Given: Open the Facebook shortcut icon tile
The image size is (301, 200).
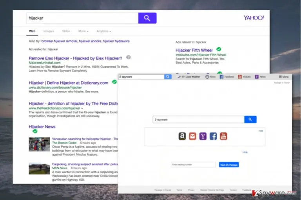Looking at the screenshot, I should pyautogui.click(x=213, y=136).
